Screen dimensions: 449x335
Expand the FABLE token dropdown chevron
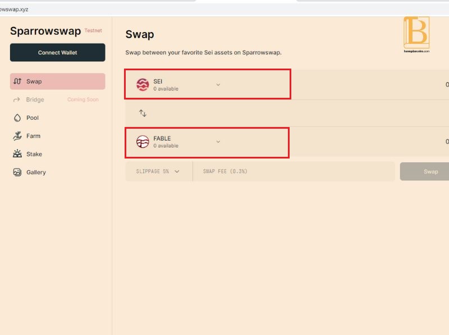point(218,142)
